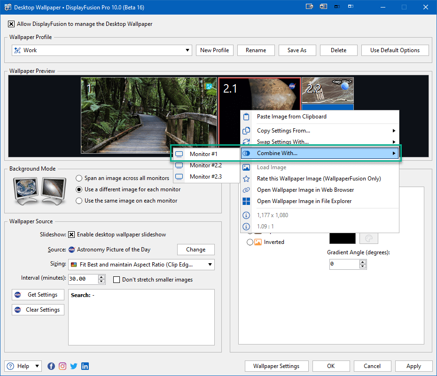The height and width of the screenshot is (376, 437).
Task: Enable Don't stretch smaller images checkbox
Action: click(x=117, y=280)
